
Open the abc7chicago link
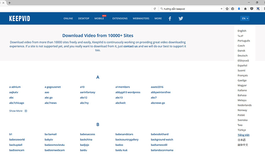(x=17, y=103)
